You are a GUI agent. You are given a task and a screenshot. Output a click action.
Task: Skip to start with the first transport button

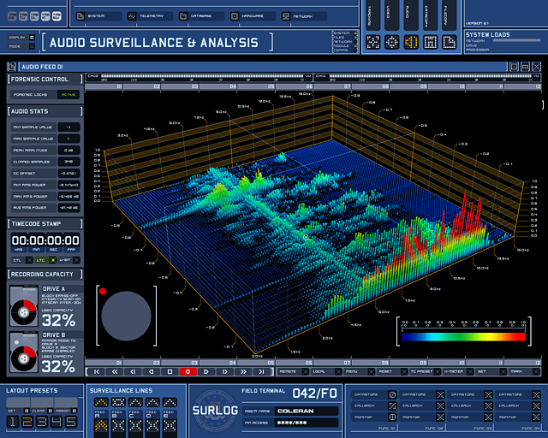(x=97, y=372)
